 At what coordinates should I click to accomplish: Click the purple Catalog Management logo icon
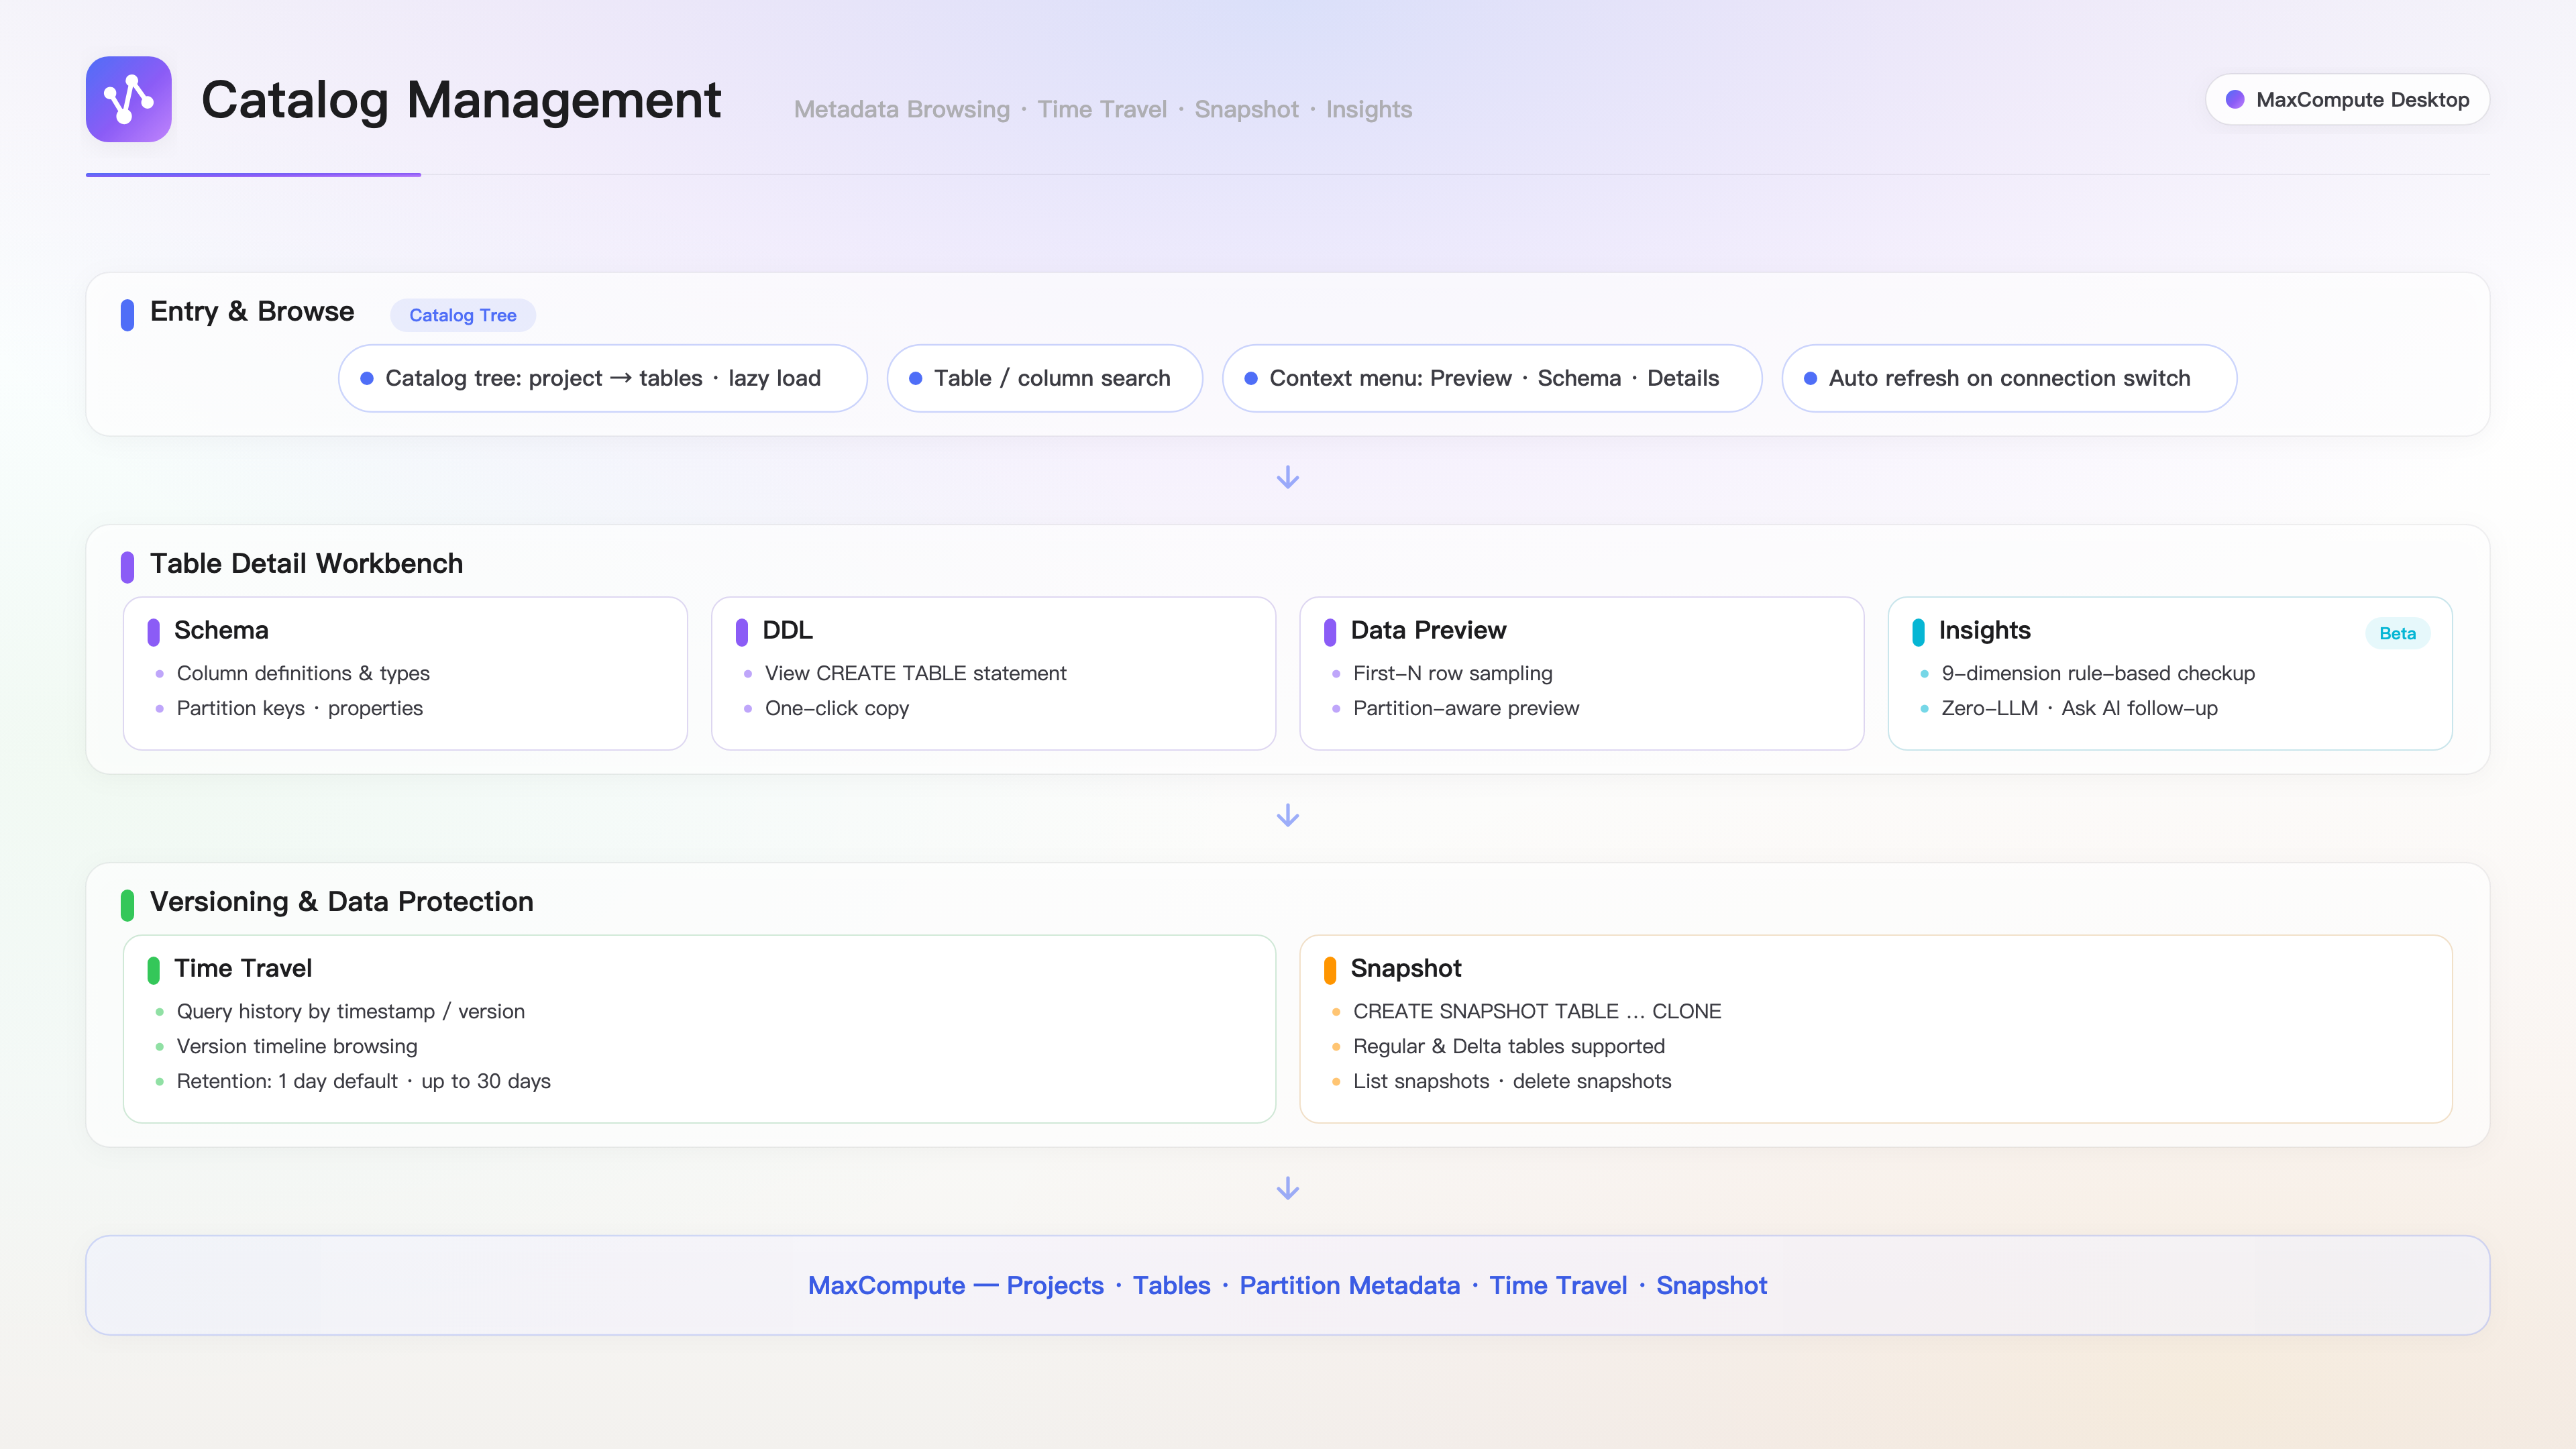[x=128, y=99]
